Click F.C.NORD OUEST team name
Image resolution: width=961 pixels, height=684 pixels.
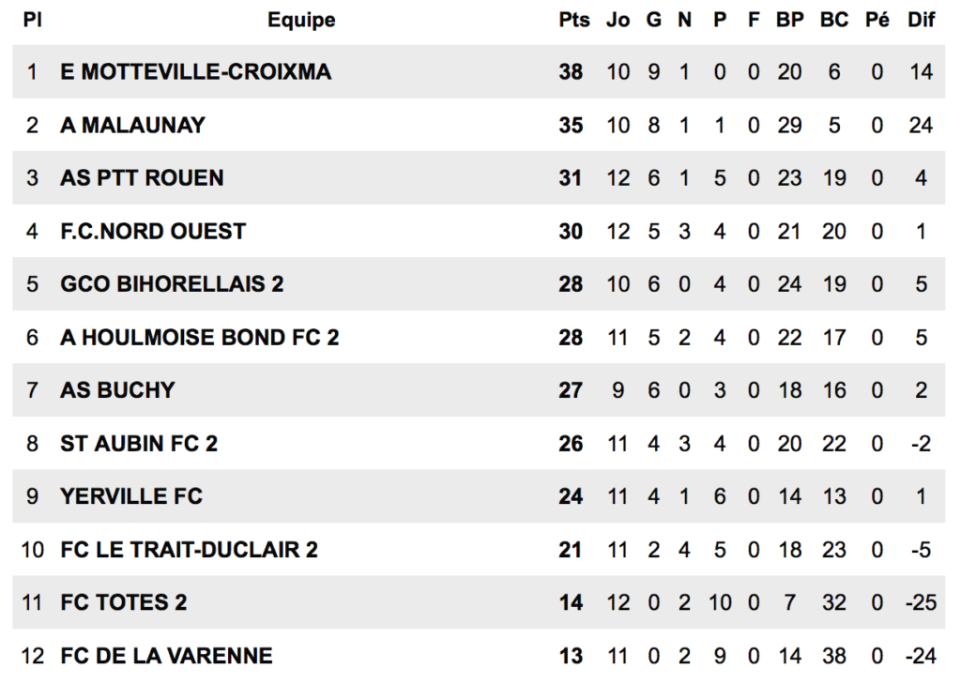click(x=153, y=231)
